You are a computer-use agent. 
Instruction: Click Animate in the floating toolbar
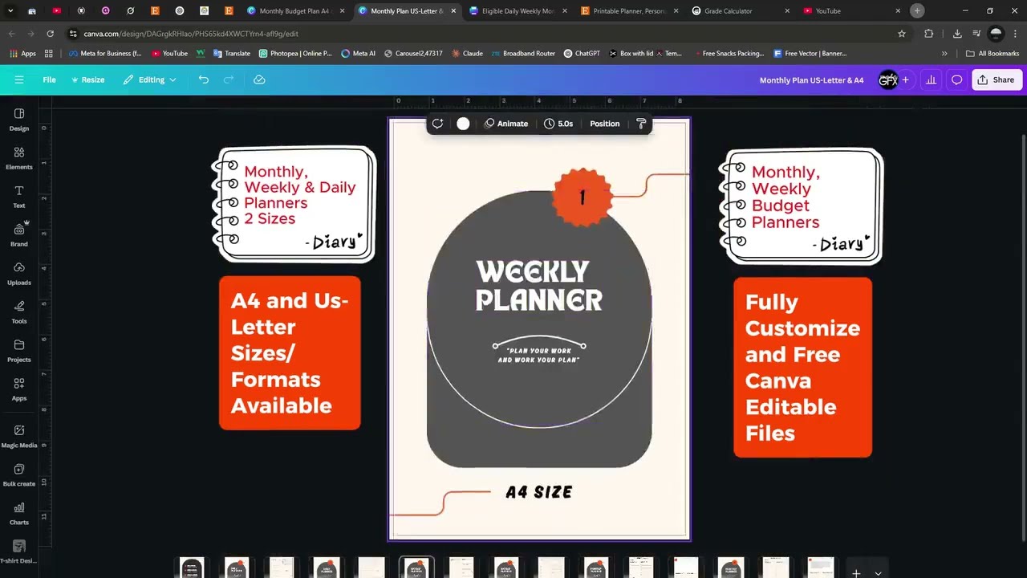tap(506, 124)
